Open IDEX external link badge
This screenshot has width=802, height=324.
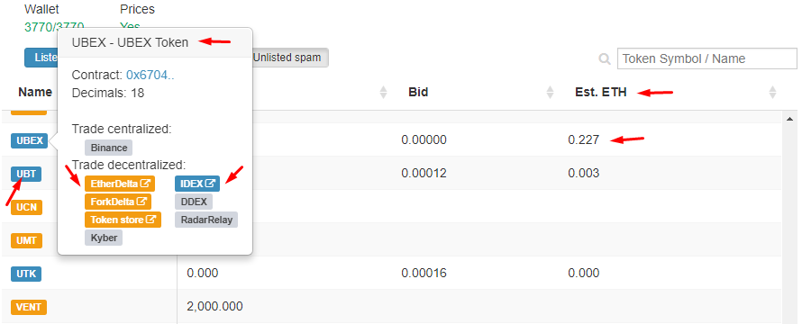coord(197,184)
